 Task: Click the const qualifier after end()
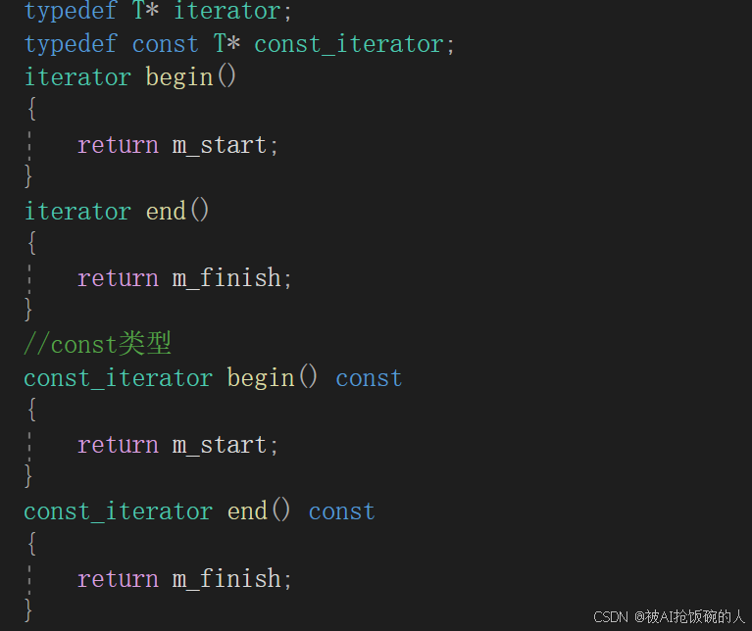click(x=341, y=511)
